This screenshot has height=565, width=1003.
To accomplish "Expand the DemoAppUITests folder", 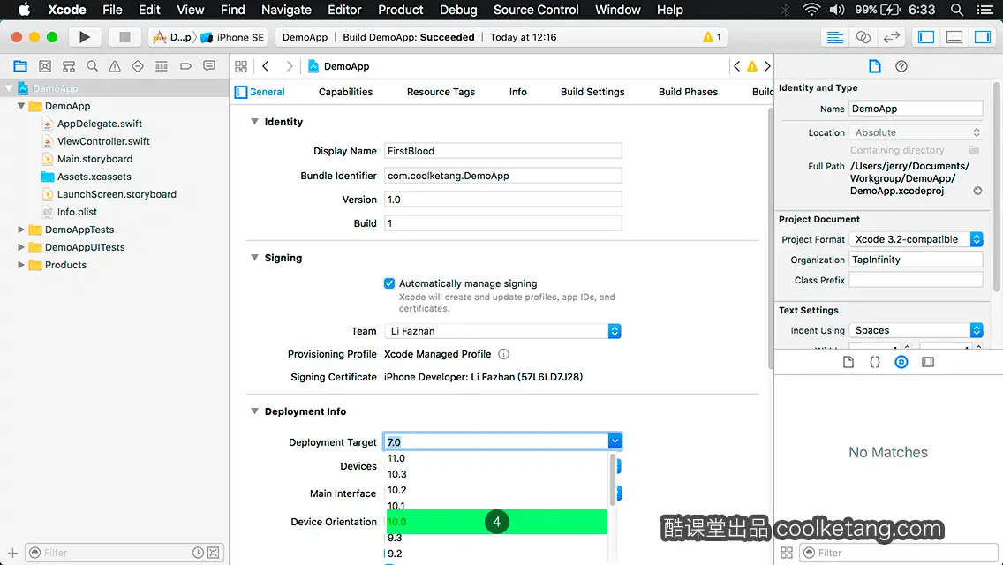I will click(x=21, y=247).
